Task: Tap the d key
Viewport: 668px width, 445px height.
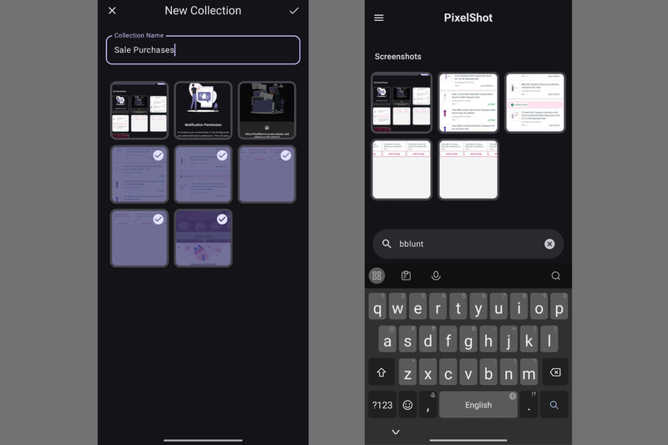Action: pyautogui.click(x=428, y=340)
